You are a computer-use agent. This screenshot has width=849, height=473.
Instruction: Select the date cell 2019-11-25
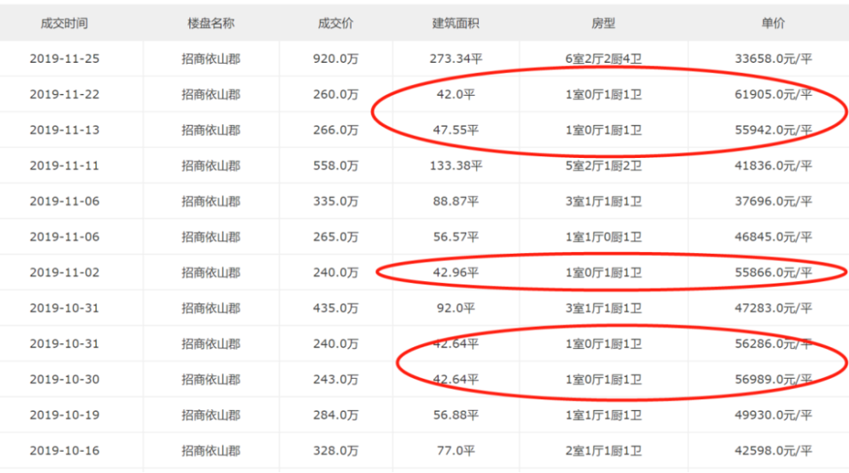coord(65,59)
